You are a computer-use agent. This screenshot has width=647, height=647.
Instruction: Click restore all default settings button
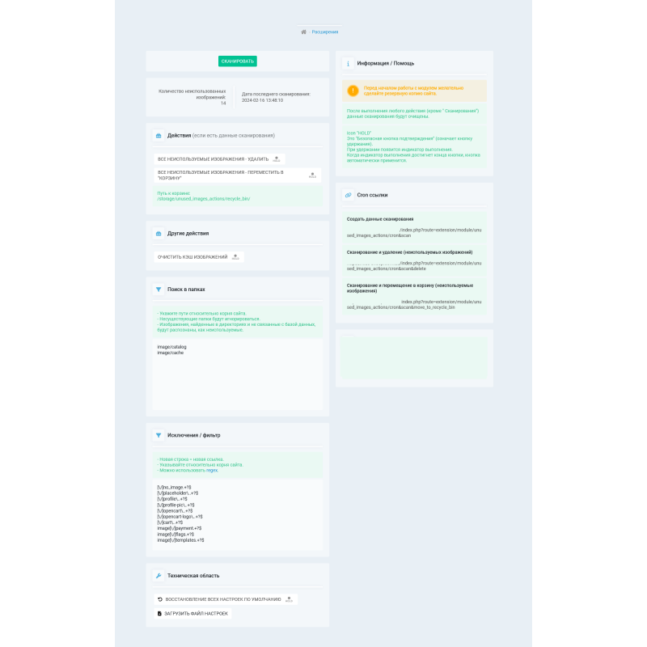coord(225,599)
